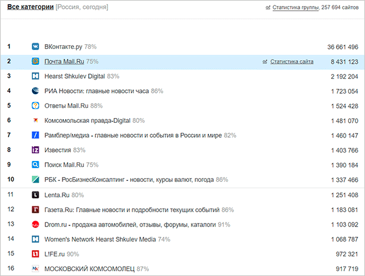Image resolution: width=365 pixels, height=276 pixels.
Task: Click the Lenta.Ru black L icon
Action: click(36, 195)
